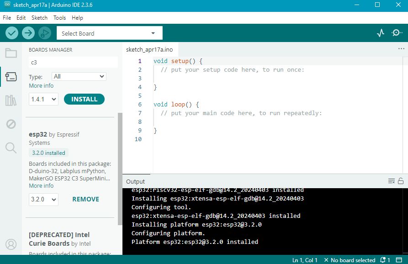
Task: Open the Sketchbook folder sidebar icon
Action: [11, 53]
